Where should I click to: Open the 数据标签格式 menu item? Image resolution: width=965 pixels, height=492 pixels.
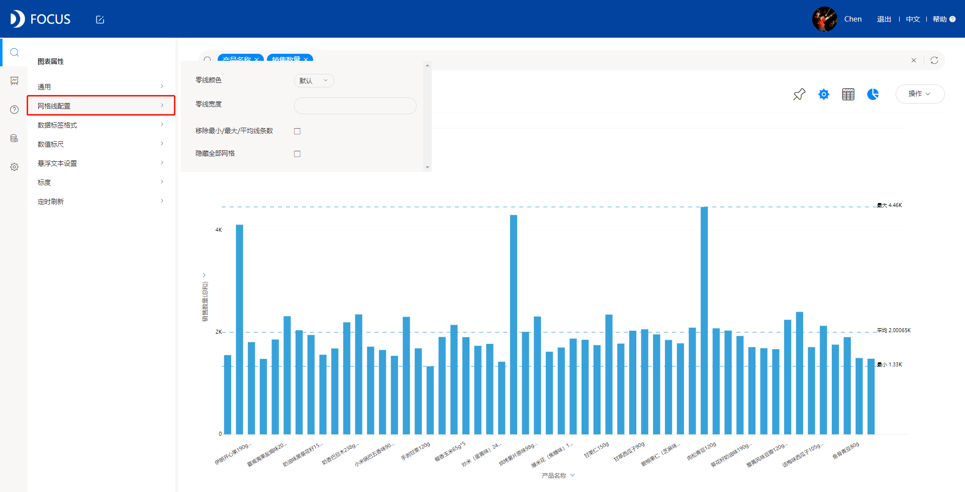(x=101, y=125)
